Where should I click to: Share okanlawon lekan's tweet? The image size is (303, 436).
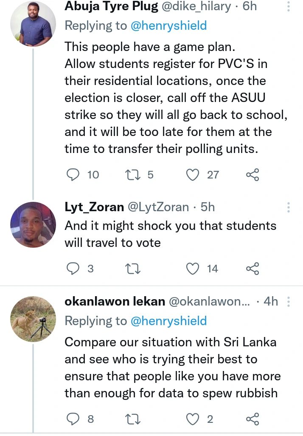pos(252,419)
